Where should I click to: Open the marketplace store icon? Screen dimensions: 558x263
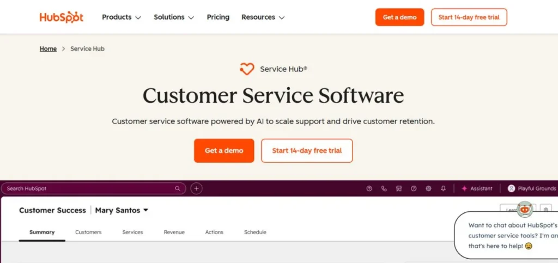pyautogui.click(x=399, y=189)
